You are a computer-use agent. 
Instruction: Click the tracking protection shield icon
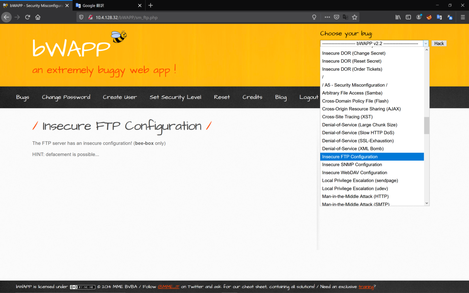pos(81,17)
